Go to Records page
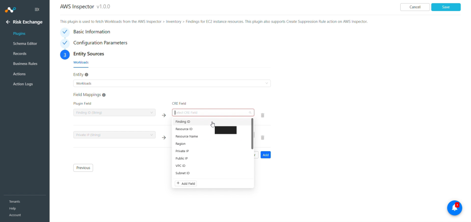471x222 pixels. (x=19, y=54)
